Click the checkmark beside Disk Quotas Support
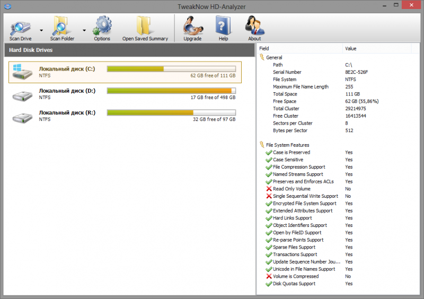 point(269,284)
